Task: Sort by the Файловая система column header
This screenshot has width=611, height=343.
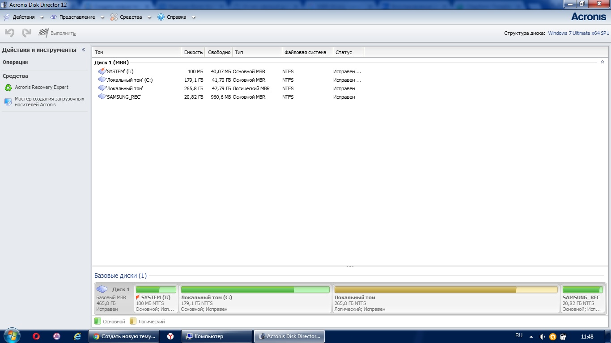Action: (x=308, y=52)
